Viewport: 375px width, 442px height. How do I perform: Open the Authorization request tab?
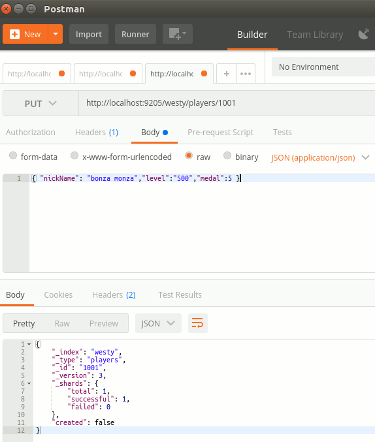[31, 132]
